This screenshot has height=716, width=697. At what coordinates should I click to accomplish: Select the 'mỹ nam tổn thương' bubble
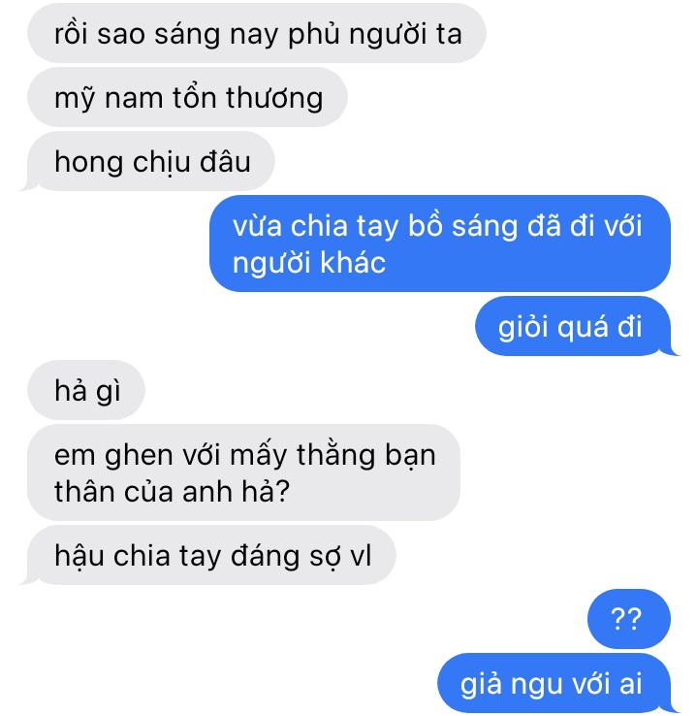click(187, 97)
